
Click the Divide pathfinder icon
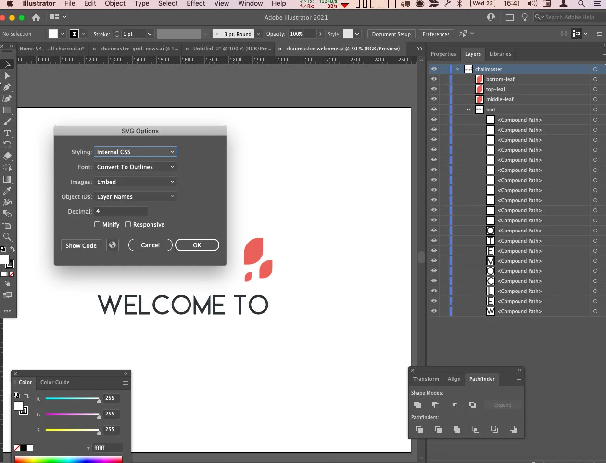(x=419, y=429)
